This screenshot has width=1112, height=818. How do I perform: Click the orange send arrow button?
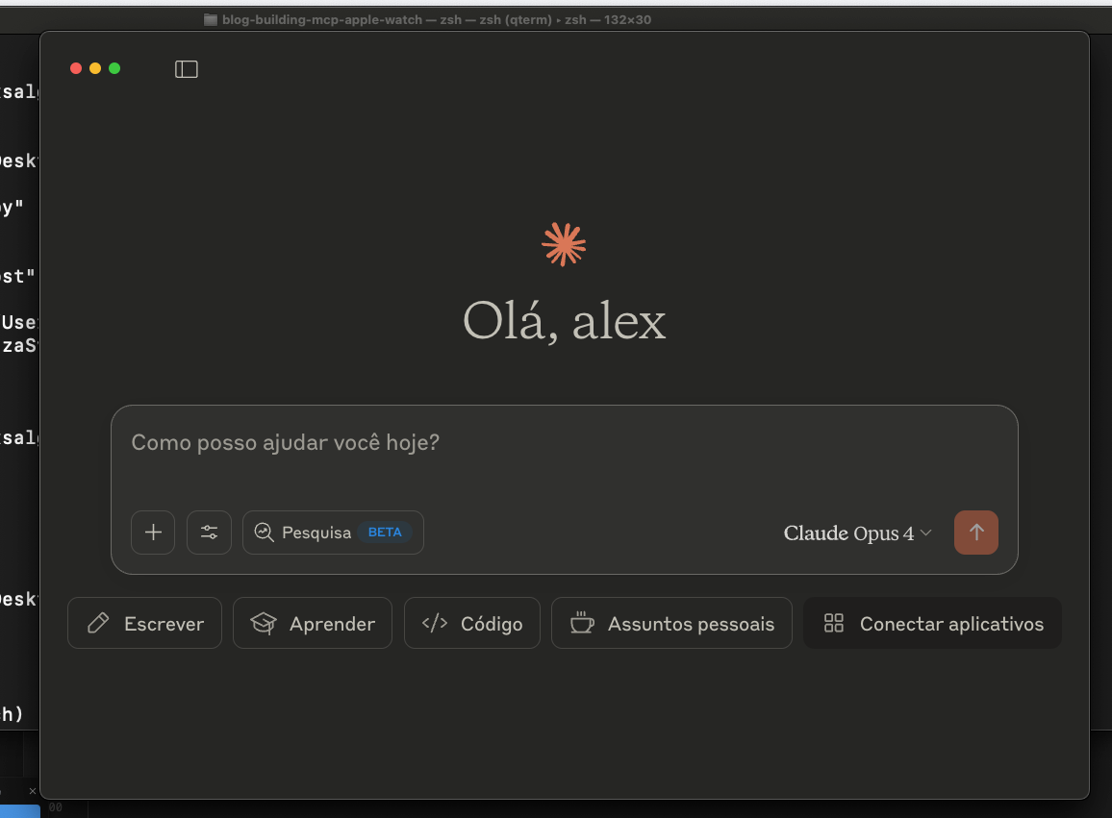[x=975, y=533]
